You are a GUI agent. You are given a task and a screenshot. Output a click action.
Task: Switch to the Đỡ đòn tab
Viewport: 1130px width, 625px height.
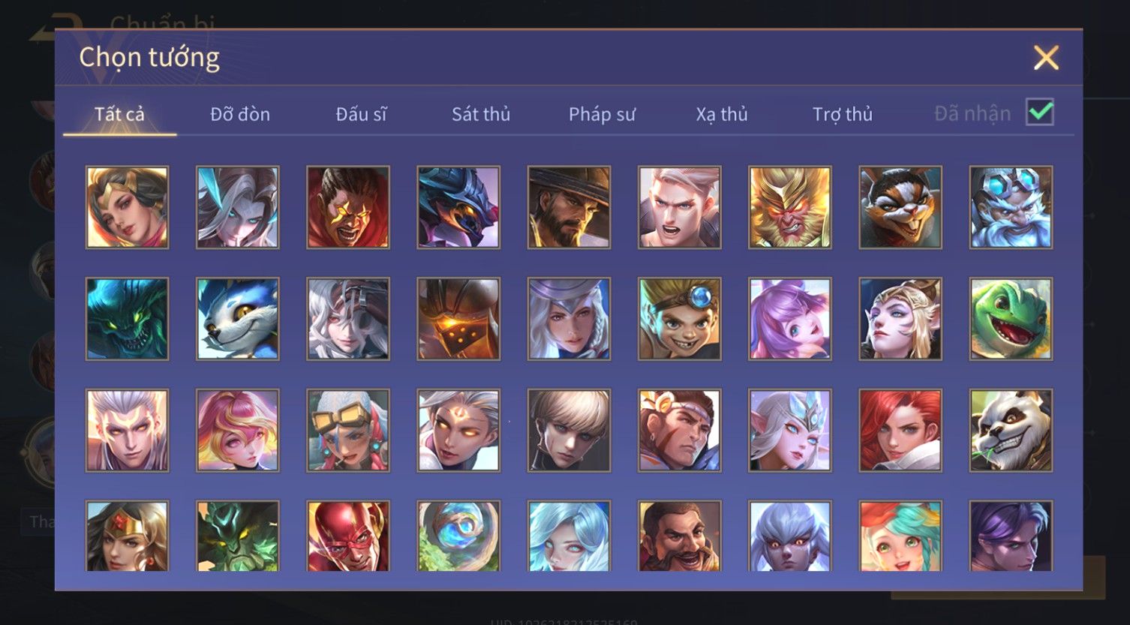240,114
